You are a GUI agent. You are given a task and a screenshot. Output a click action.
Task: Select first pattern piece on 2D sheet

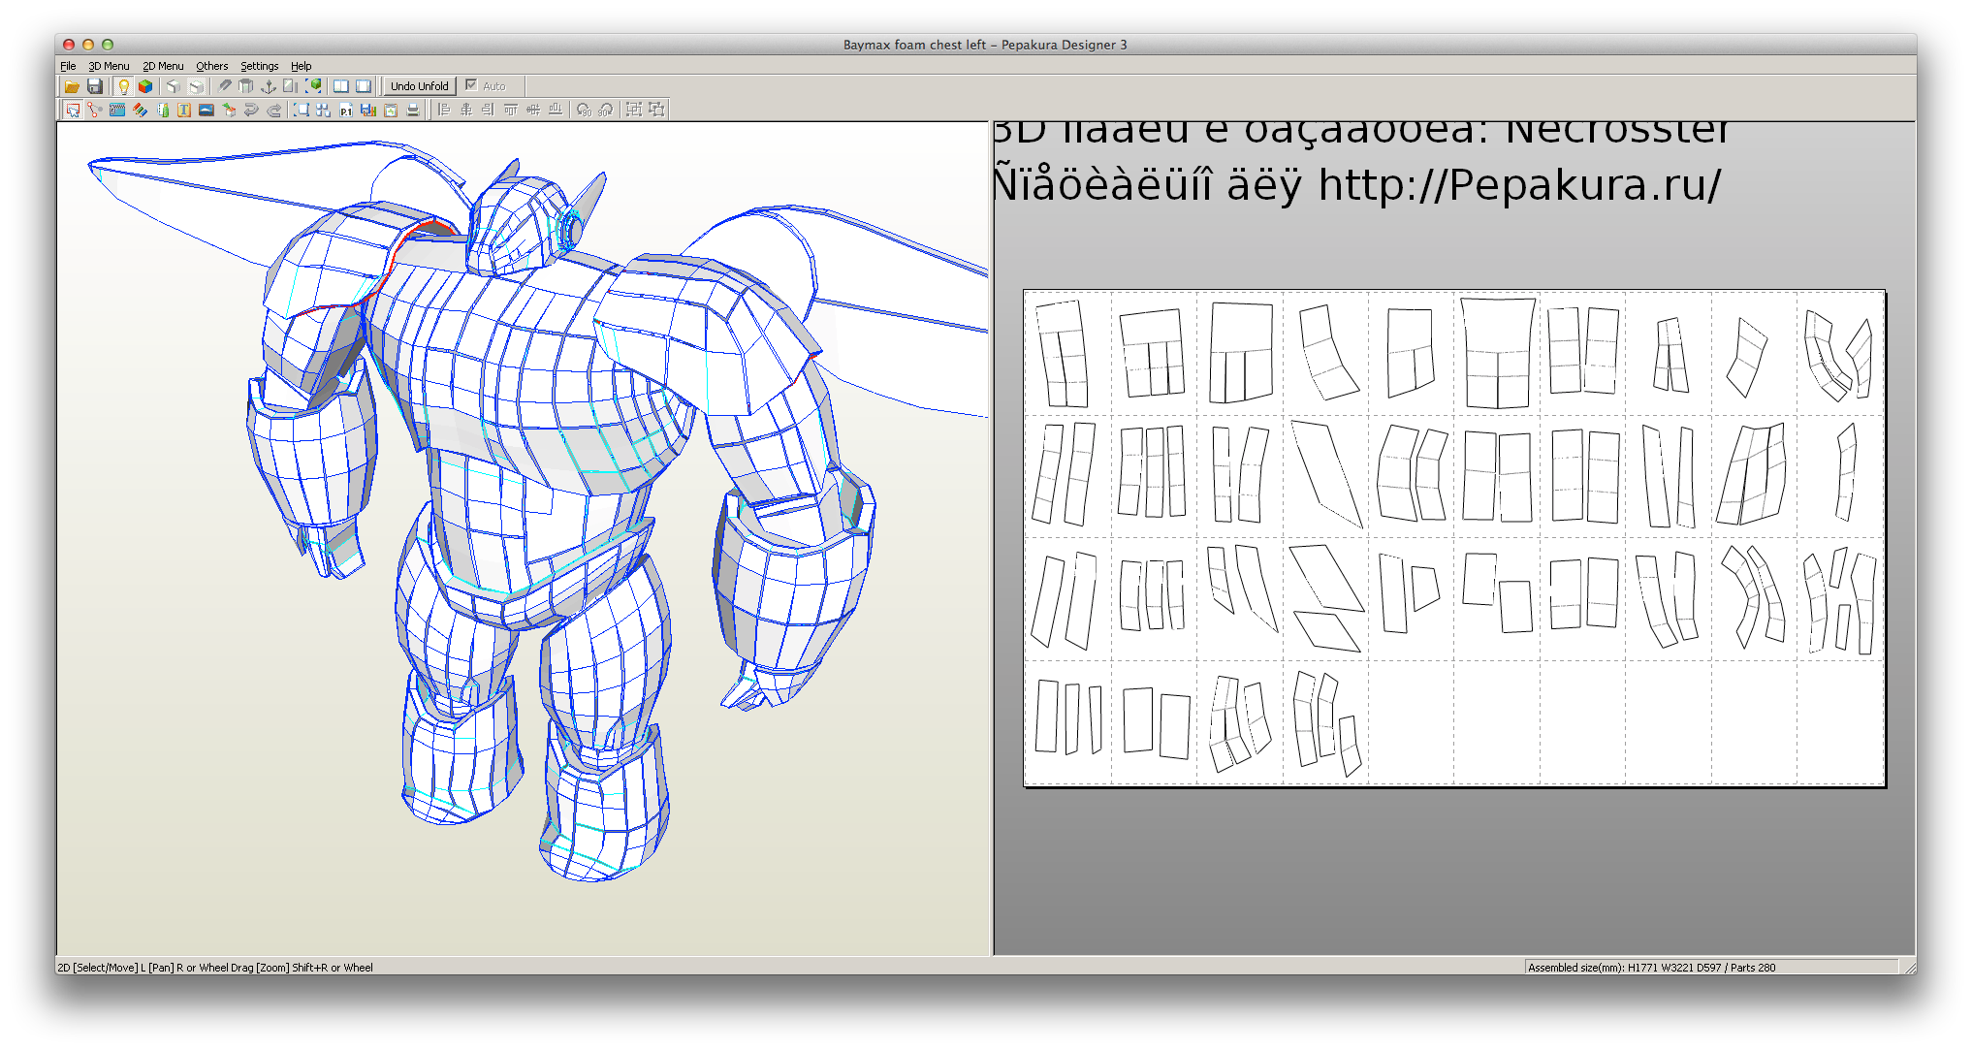1064,353
